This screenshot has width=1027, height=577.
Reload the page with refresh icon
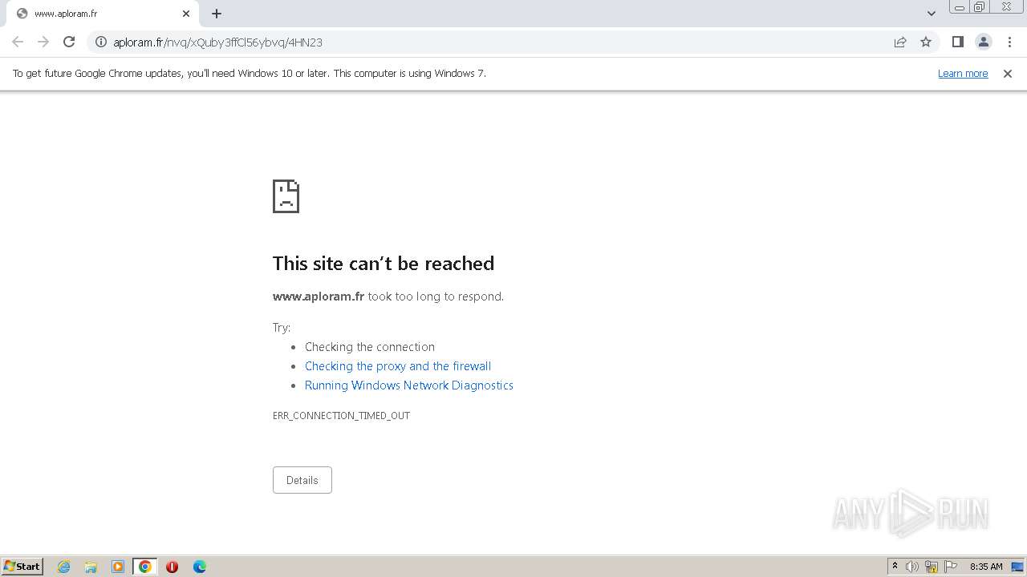coord(69,42)
